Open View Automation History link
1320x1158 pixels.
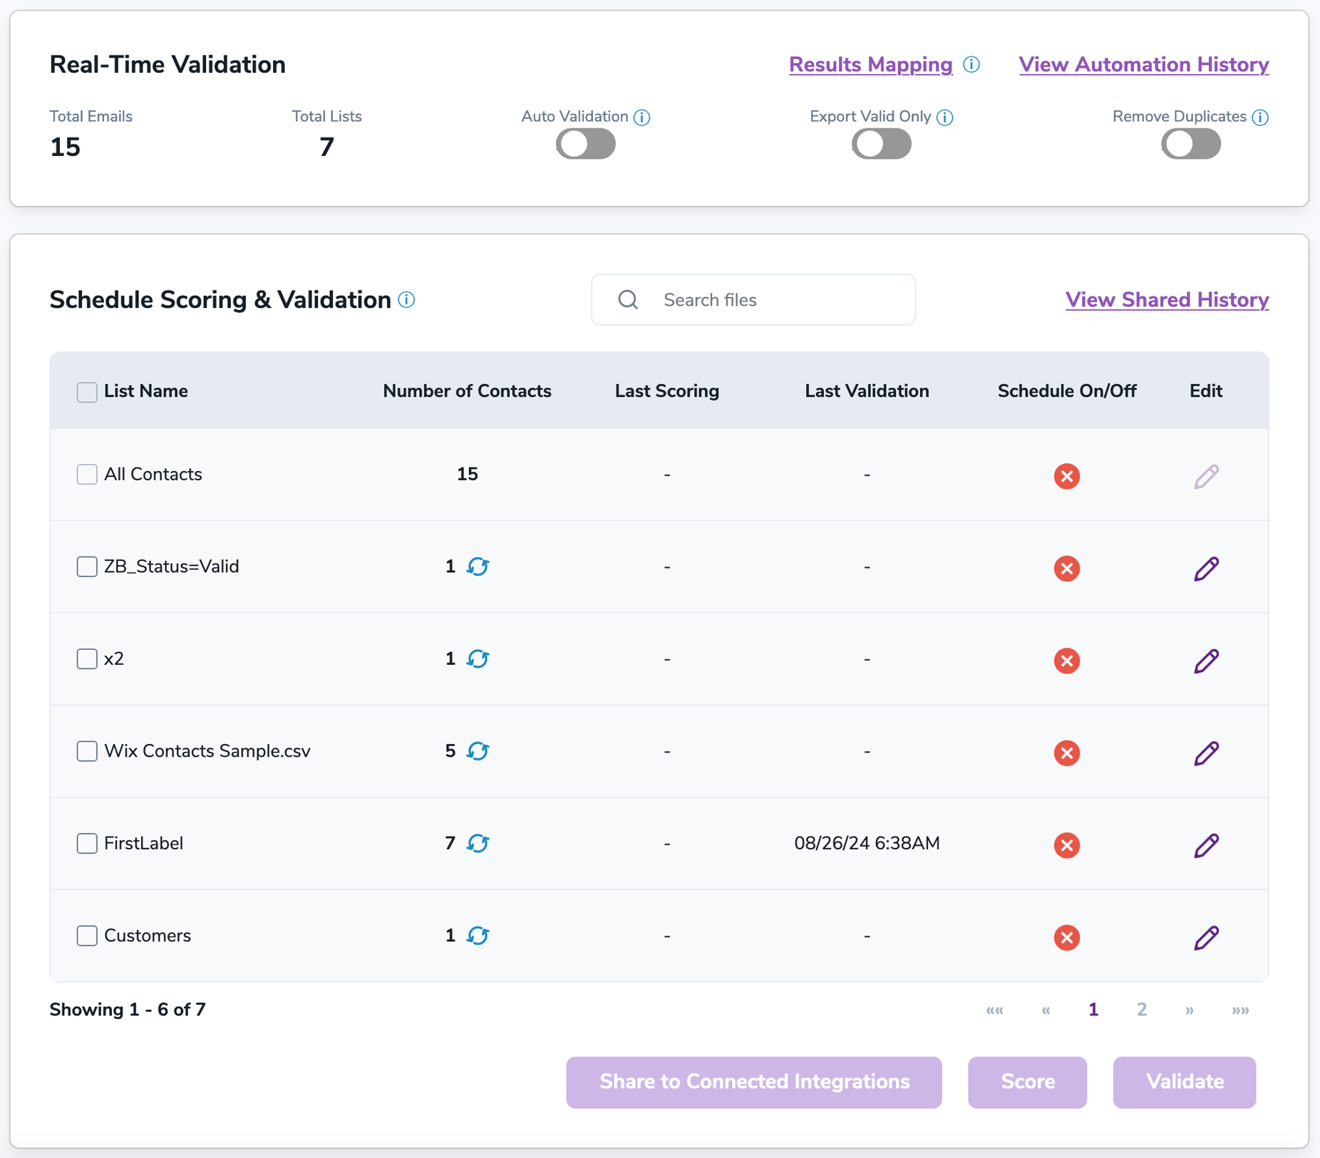[x=1143, y=65]
